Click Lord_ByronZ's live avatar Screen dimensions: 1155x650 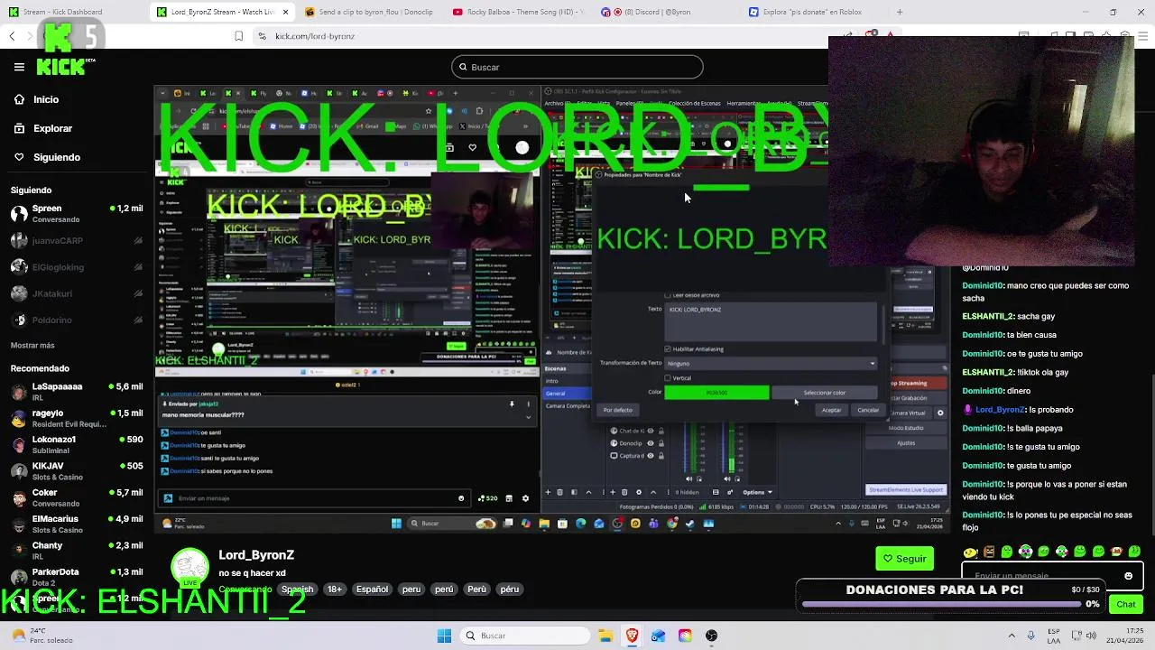click(x=189, y=567)
